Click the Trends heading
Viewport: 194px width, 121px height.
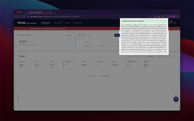click(22, 56)
